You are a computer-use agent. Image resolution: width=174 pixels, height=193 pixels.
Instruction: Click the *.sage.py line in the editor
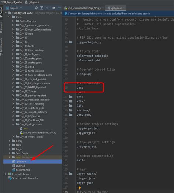tap(84, 74)
